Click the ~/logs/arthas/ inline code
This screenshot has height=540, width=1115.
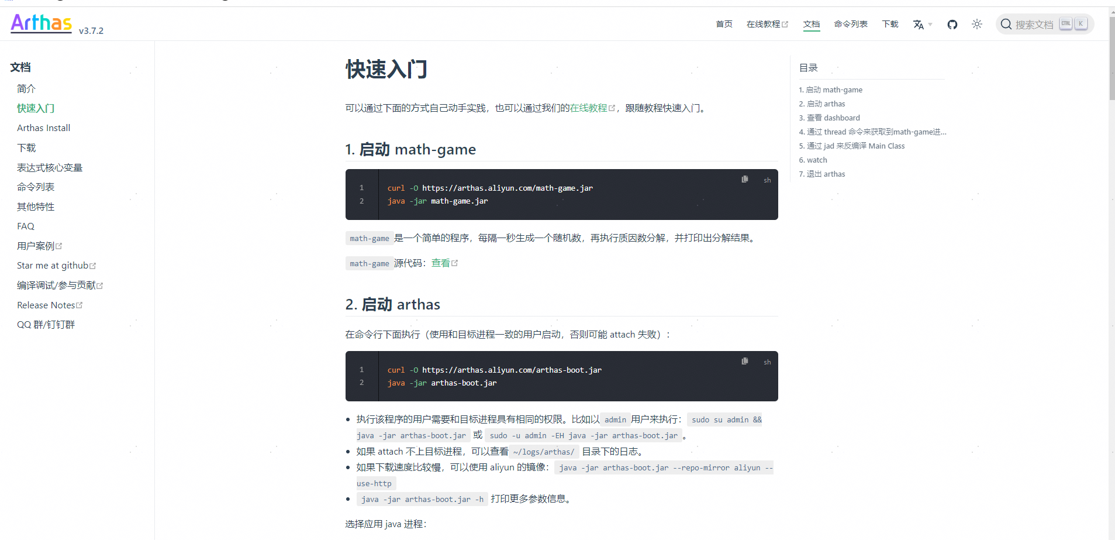tap(544, 452)
